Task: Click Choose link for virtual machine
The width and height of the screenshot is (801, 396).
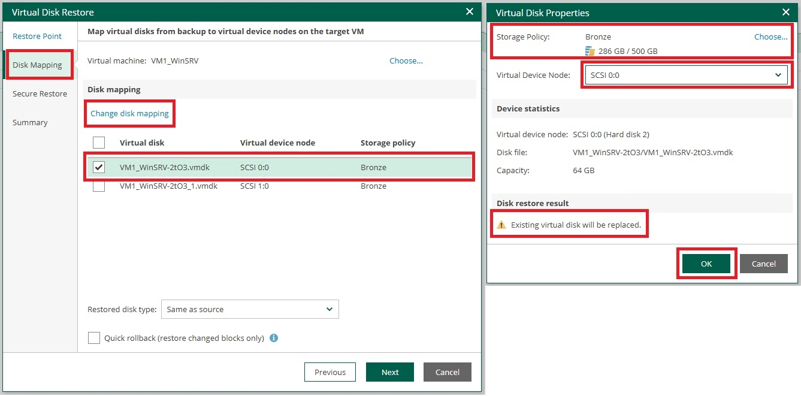Action: coord(406,61)
